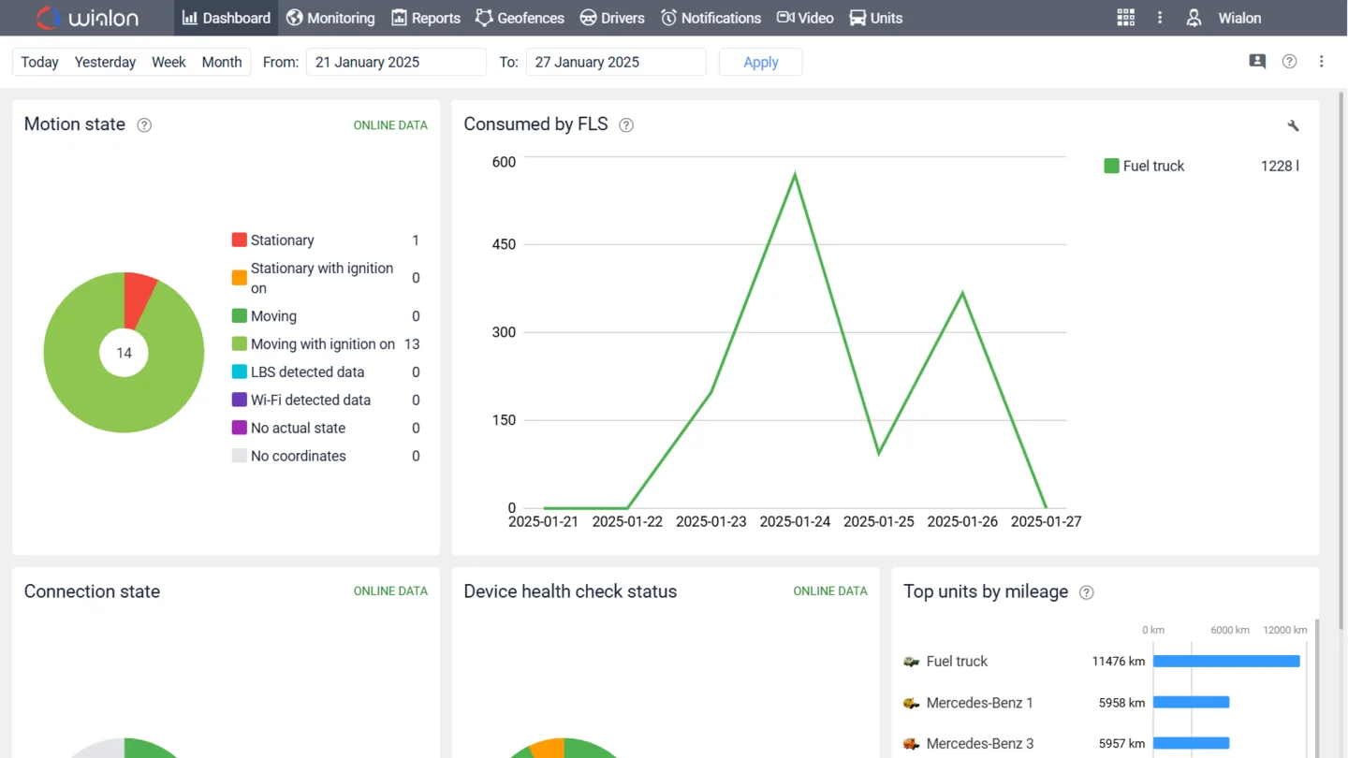Click the user account icon

point(1194,18)
